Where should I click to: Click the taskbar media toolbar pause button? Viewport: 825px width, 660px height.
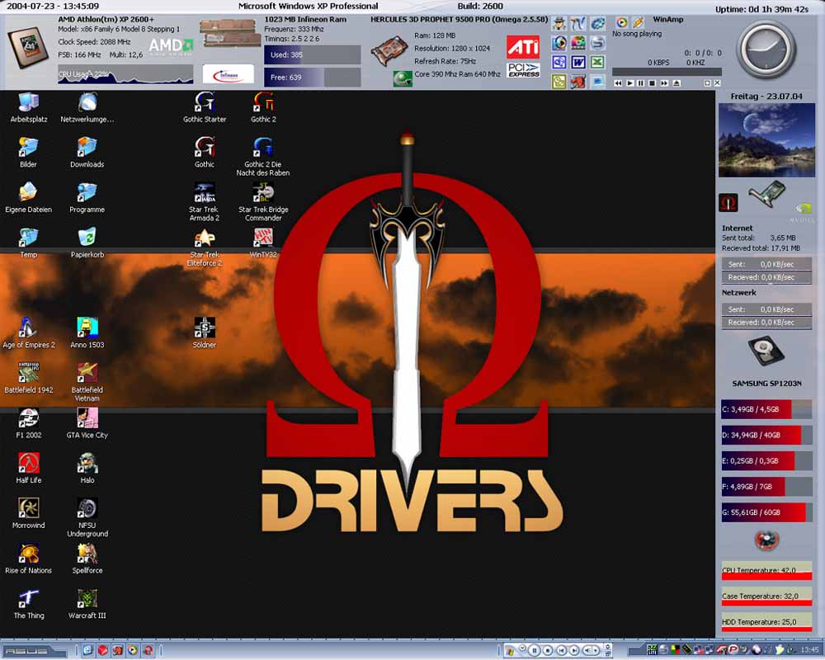point(535,651)
